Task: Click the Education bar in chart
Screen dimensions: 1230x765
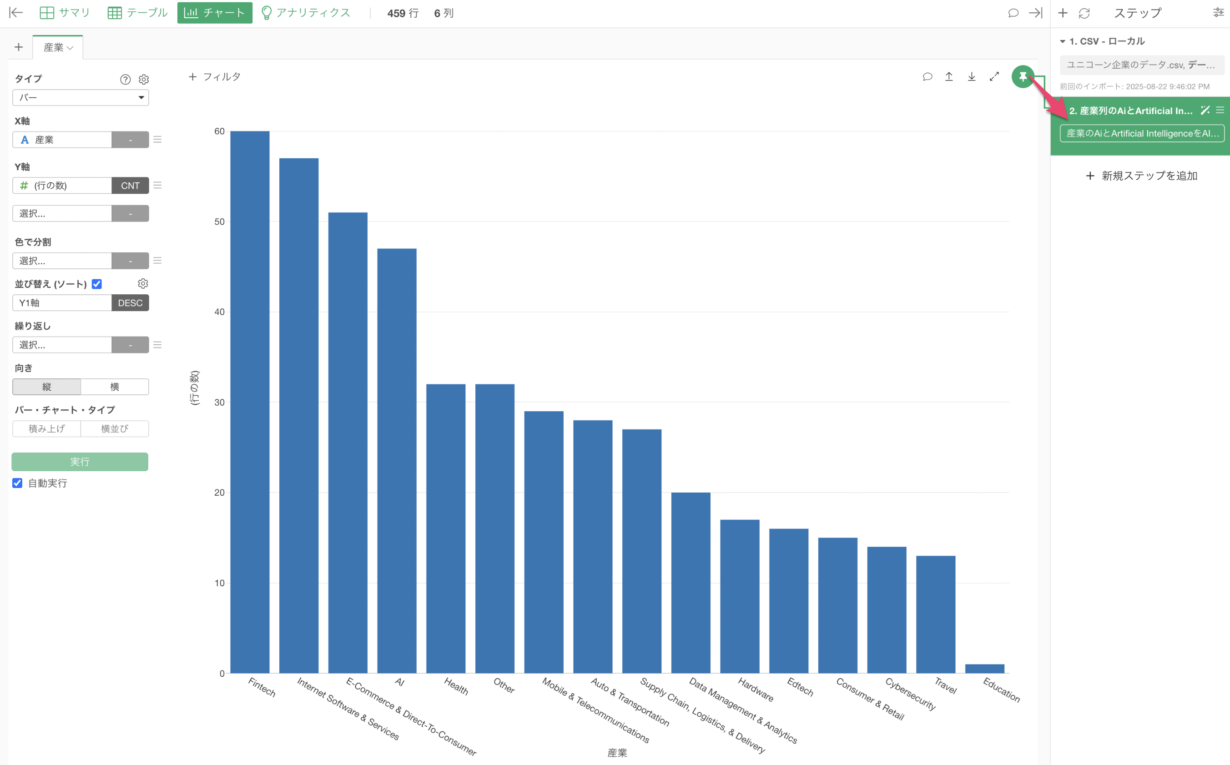Action: [x=985, y=669]
